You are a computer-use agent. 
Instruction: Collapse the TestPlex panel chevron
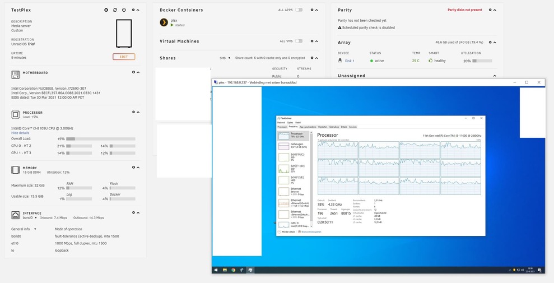pyautogui.click(x=138, y=10)
